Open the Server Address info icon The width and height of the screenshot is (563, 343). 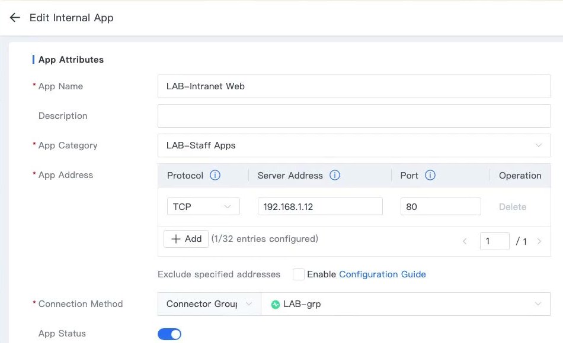point(335,175)
